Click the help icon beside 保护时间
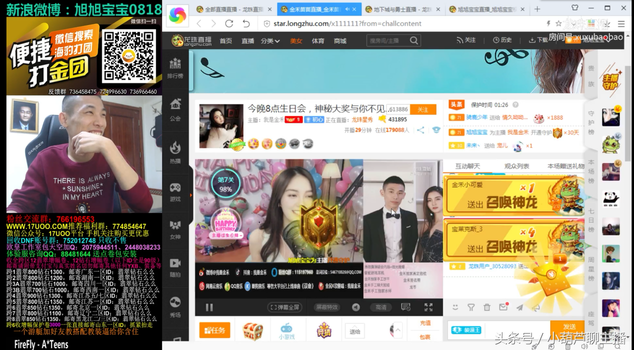Screen dimensions: 634x350 point(515,105)
